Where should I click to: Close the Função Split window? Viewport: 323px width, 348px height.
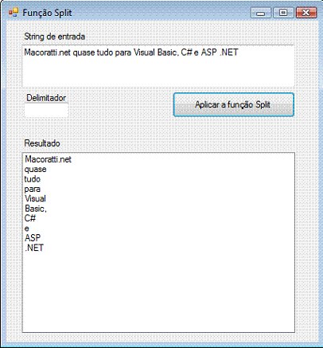click(306, 13)
